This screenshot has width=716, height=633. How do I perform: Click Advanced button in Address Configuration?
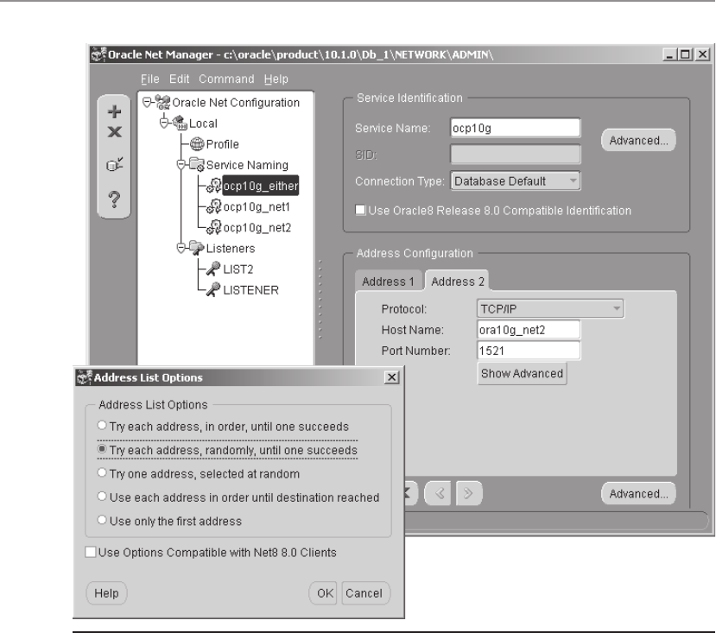638,494
